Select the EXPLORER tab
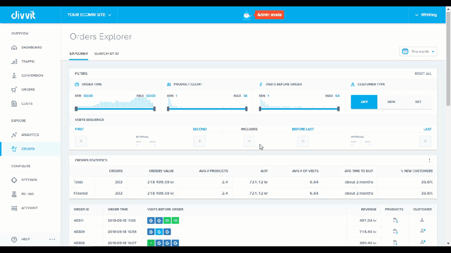Screen dimensions: 451x253 (x=79, y=54)
